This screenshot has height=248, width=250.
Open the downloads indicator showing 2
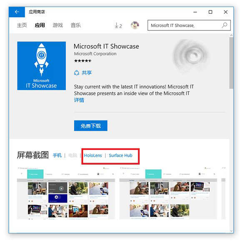click(x=118, y=25)
